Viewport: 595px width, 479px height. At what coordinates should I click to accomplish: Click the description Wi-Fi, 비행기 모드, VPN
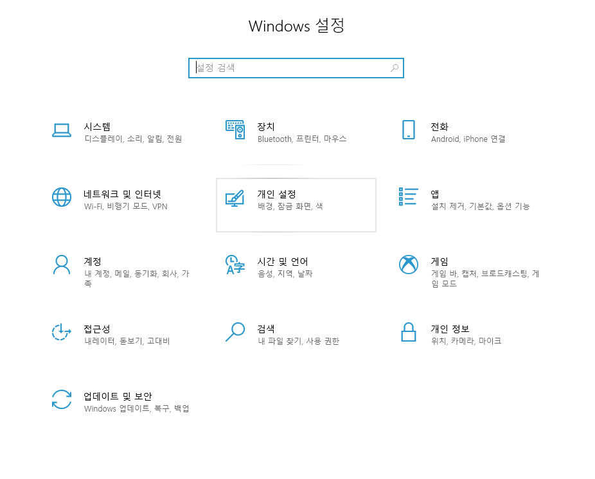pos(125,206)
